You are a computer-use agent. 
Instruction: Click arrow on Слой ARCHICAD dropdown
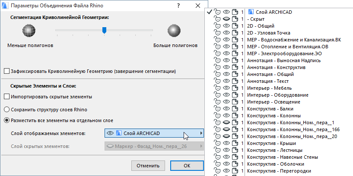[201, 133]
